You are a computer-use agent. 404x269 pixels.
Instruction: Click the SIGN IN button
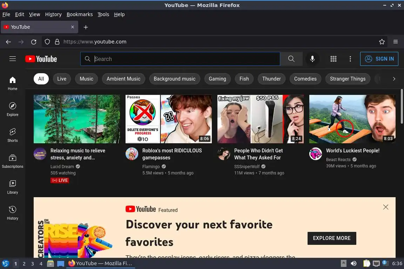[x=379, y=59]
